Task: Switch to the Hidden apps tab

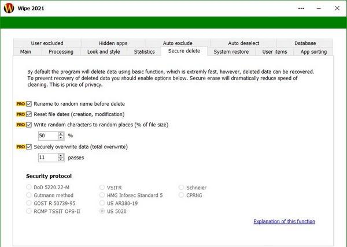Action: click(113, 43)
